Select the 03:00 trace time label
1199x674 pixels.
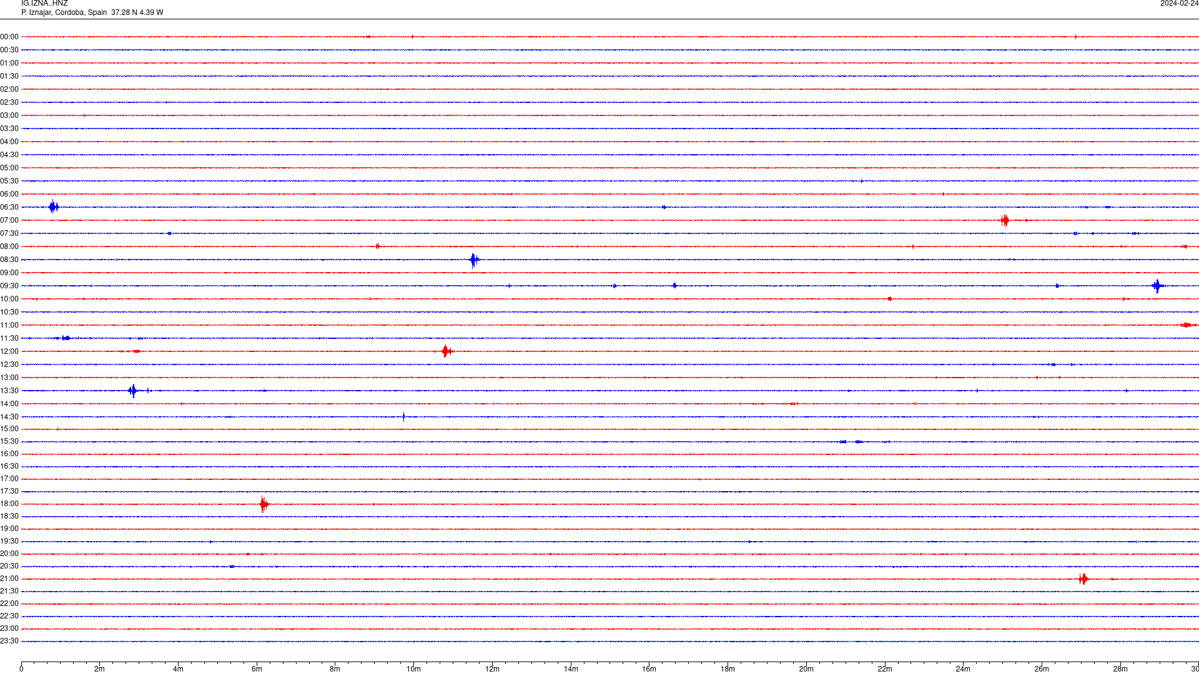pos(9,115)
